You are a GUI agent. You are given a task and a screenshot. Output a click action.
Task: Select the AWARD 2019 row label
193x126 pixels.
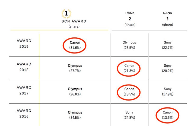coord(24,44)
